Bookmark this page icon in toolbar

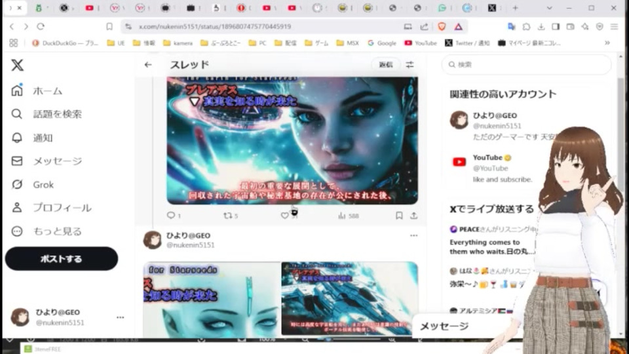click(x=109, y=26)
